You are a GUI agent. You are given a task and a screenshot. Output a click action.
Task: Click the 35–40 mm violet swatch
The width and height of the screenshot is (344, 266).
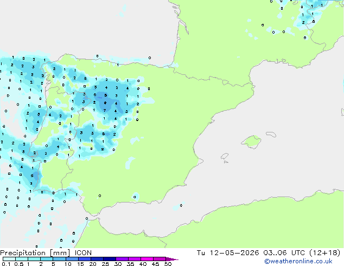pos(134,259)
